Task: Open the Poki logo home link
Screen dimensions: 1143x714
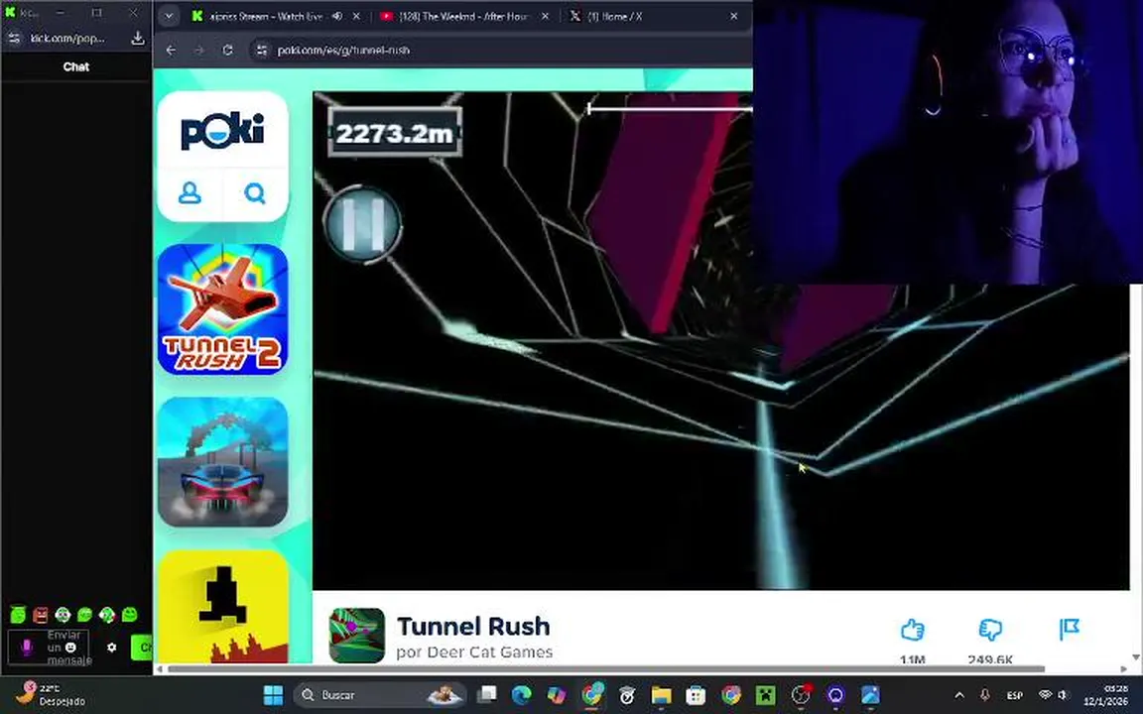Action: (222, 131)
